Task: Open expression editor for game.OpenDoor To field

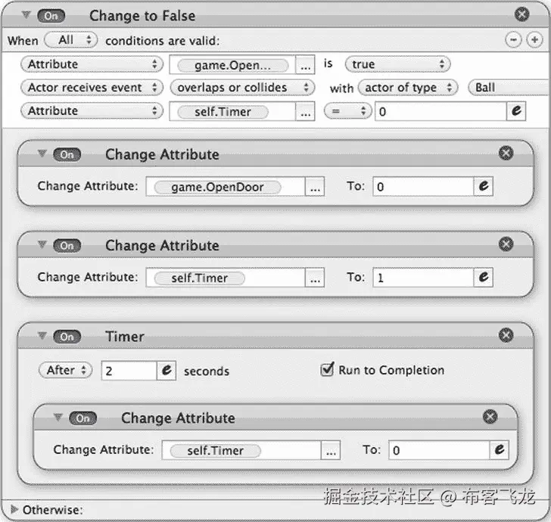Action: 483,186
